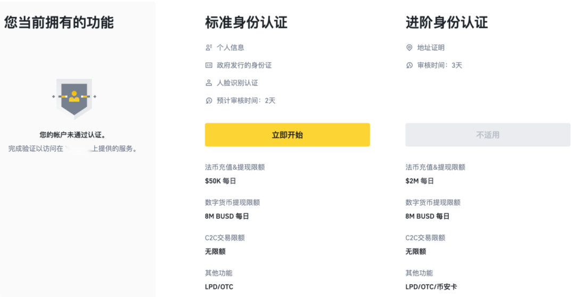Select the 标准身份认证 heading
The height and width of the screenshot is (297, 575).
pos(246,23)
